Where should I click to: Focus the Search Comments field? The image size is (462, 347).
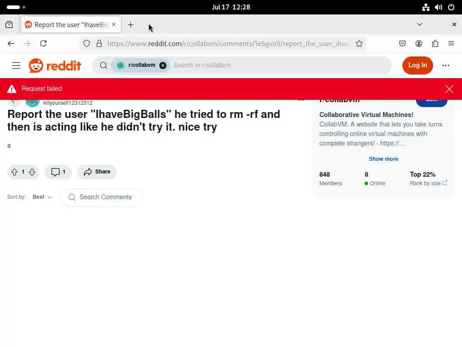click(101, 197)
